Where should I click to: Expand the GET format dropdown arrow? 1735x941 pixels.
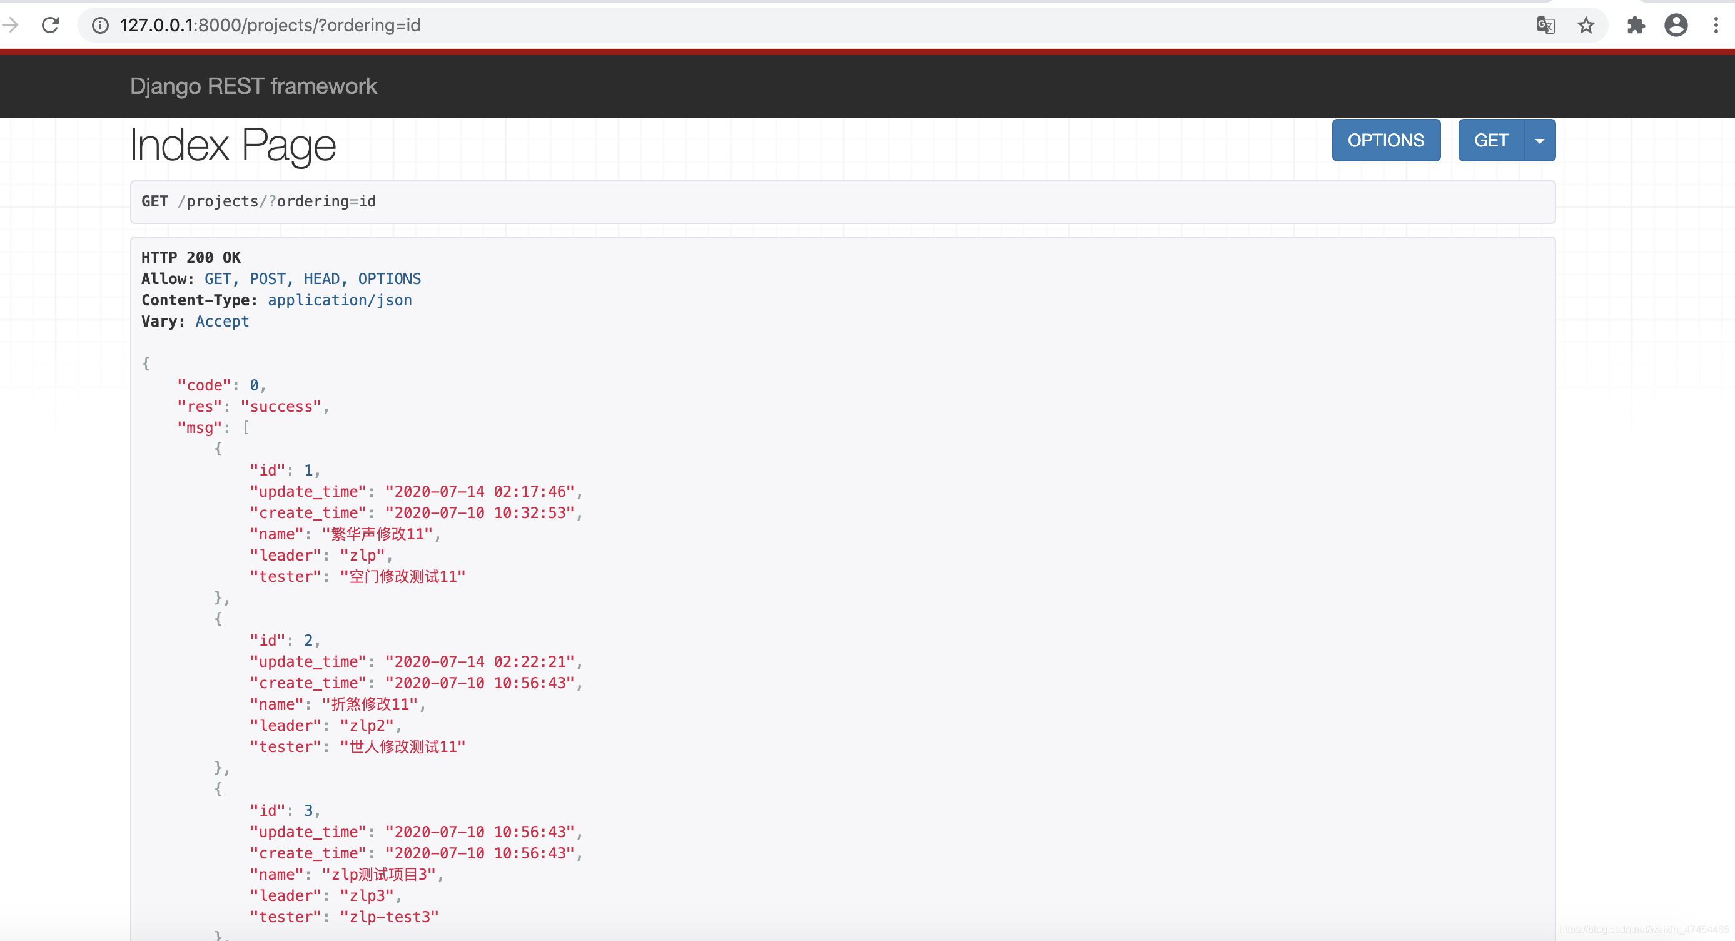[1540, 140]
